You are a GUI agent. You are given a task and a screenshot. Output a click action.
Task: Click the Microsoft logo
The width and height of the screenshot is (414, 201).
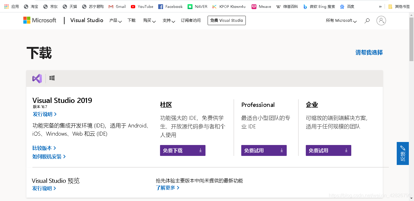click(x=40, y=20)
